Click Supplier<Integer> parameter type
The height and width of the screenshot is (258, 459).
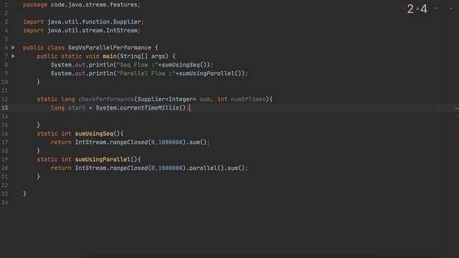point(166,99)
